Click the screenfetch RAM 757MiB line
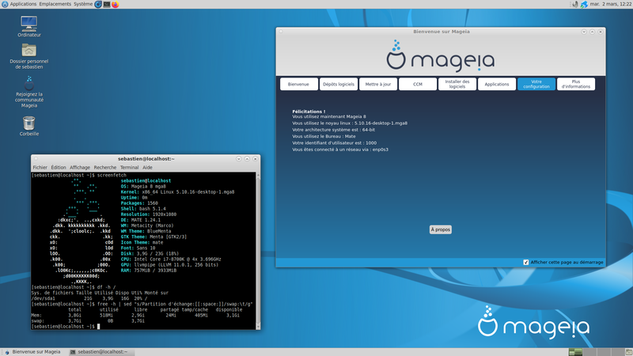Image resolution: width=633 pixels, height=356 pixels. pos(149,271)
